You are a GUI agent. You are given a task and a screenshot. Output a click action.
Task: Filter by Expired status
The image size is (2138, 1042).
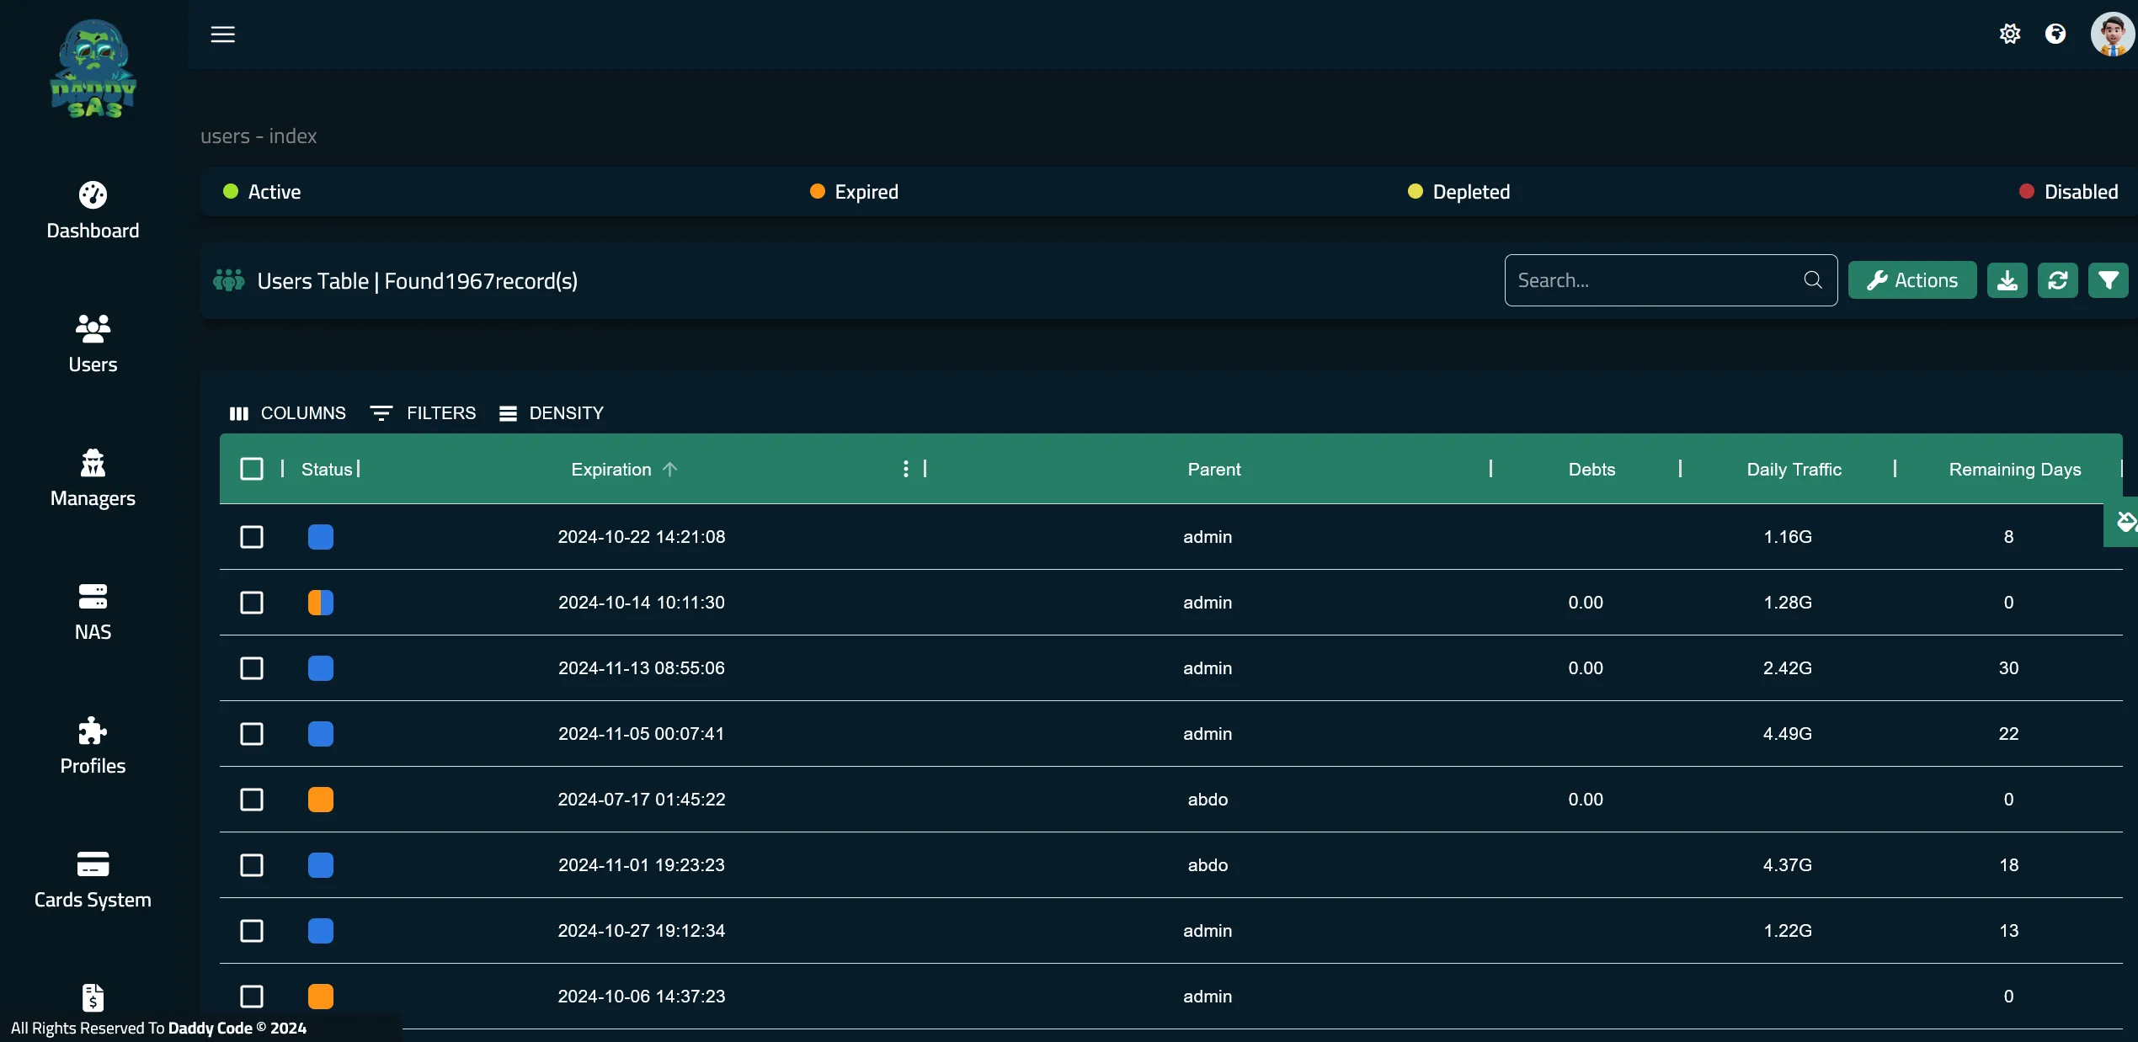coord(854,192)
